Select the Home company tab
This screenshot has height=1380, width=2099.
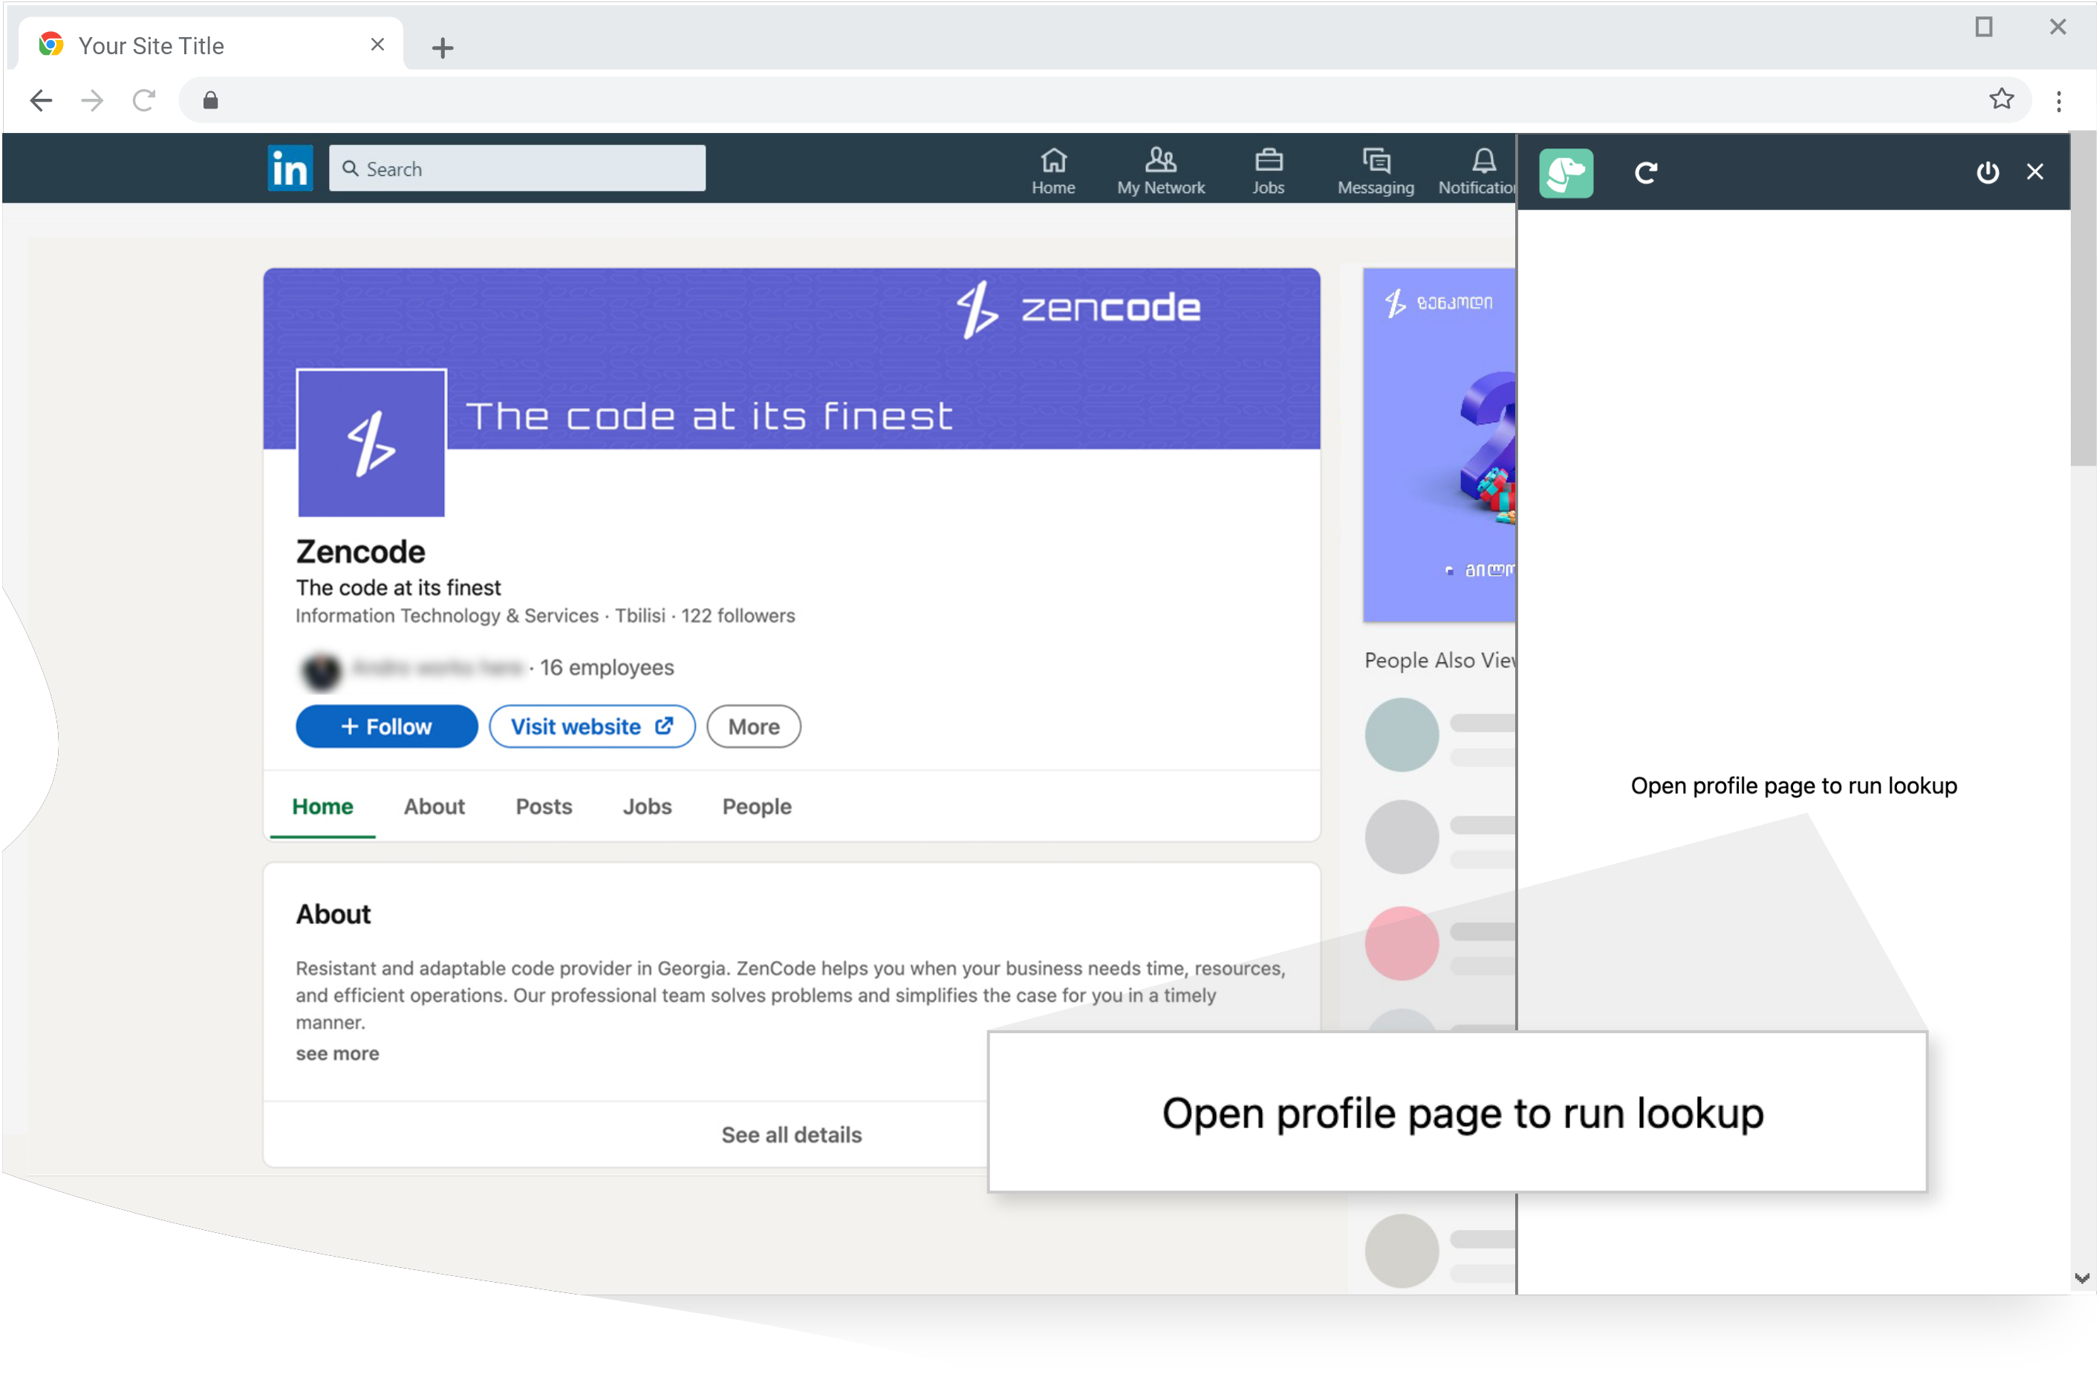point(322,806)
